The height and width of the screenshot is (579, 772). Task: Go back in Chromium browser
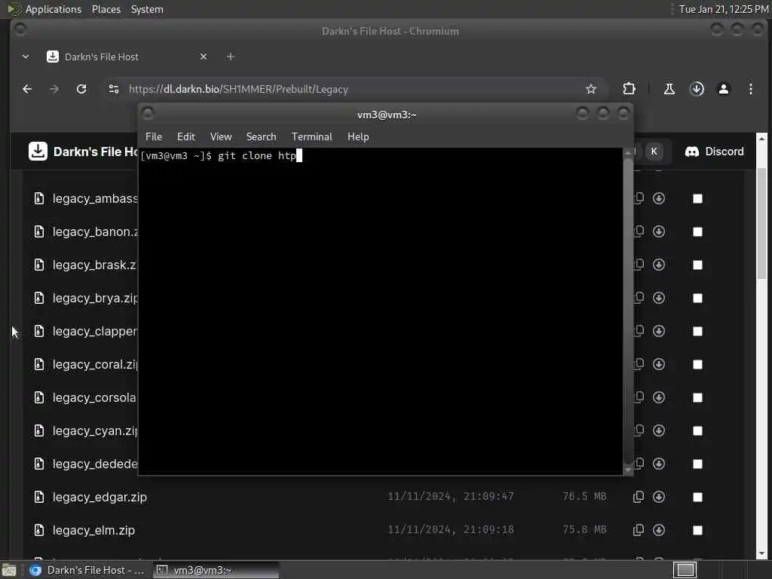[27, 89]
